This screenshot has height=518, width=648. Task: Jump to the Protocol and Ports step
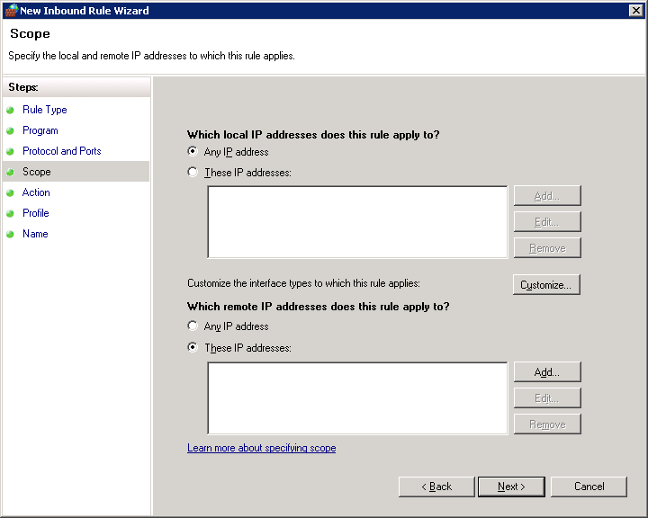point(61,151)
